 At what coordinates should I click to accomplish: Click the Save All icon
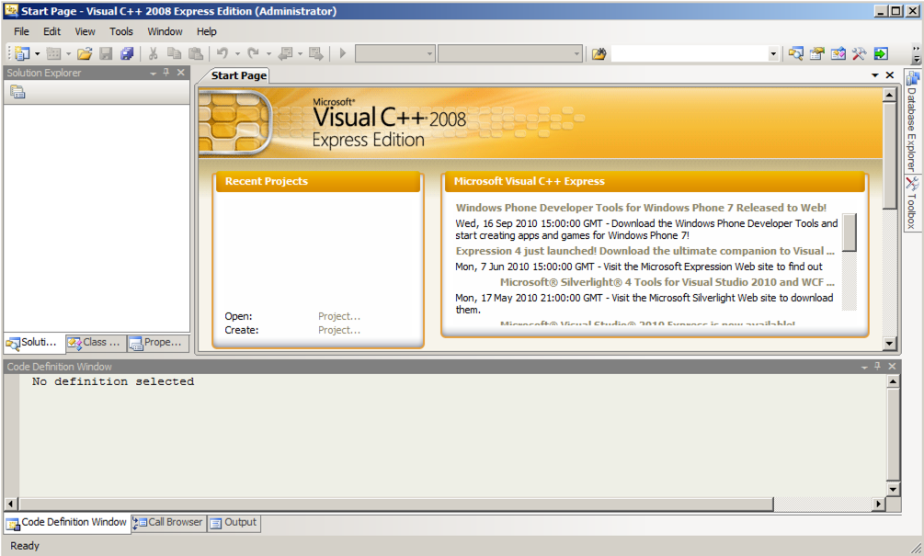pos(127,53)
